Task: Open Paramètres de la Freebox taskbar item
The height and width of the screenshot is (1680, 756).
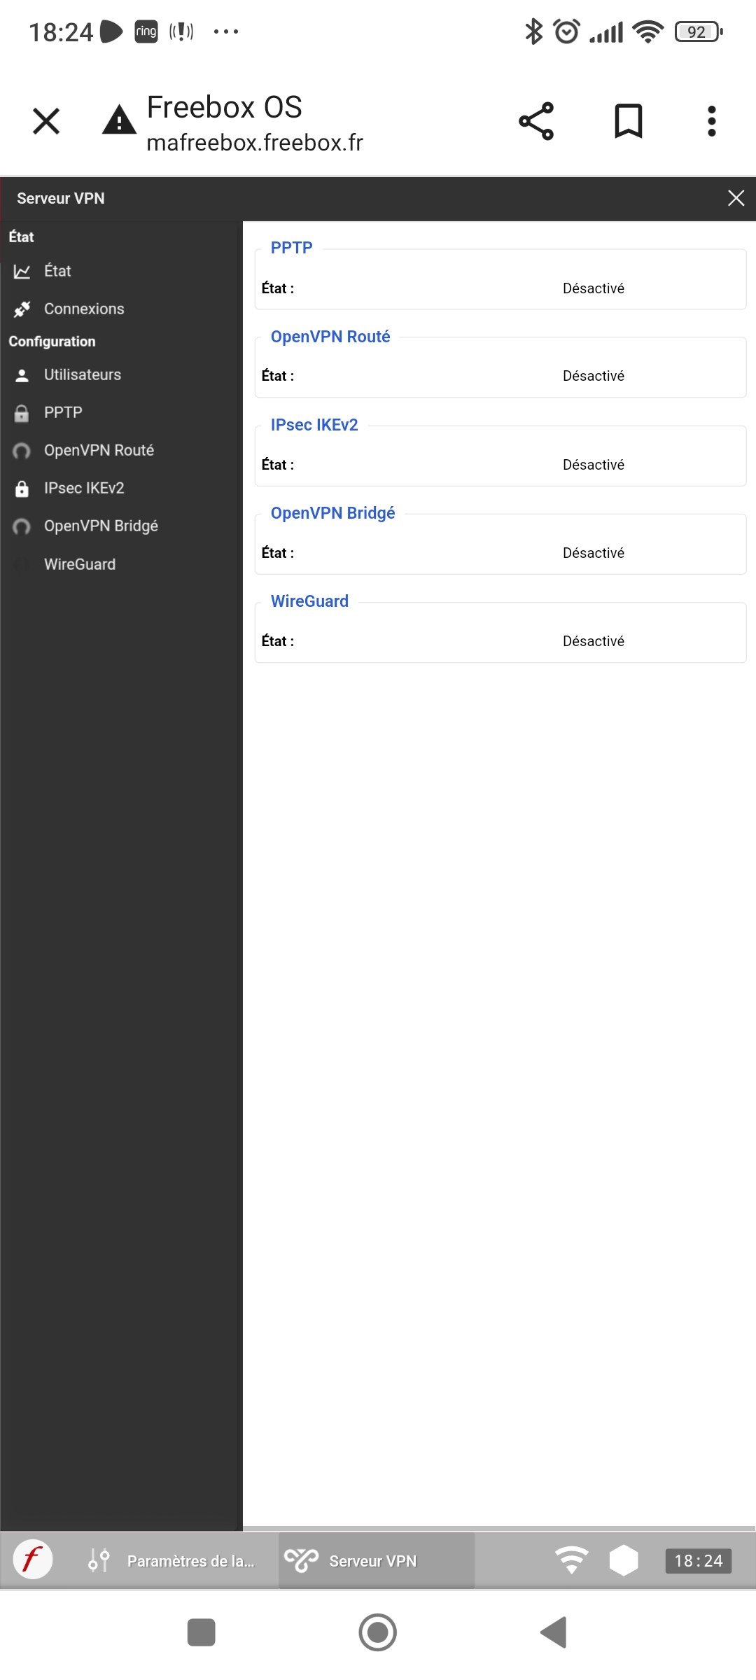Action: [x=171, y=1560]
